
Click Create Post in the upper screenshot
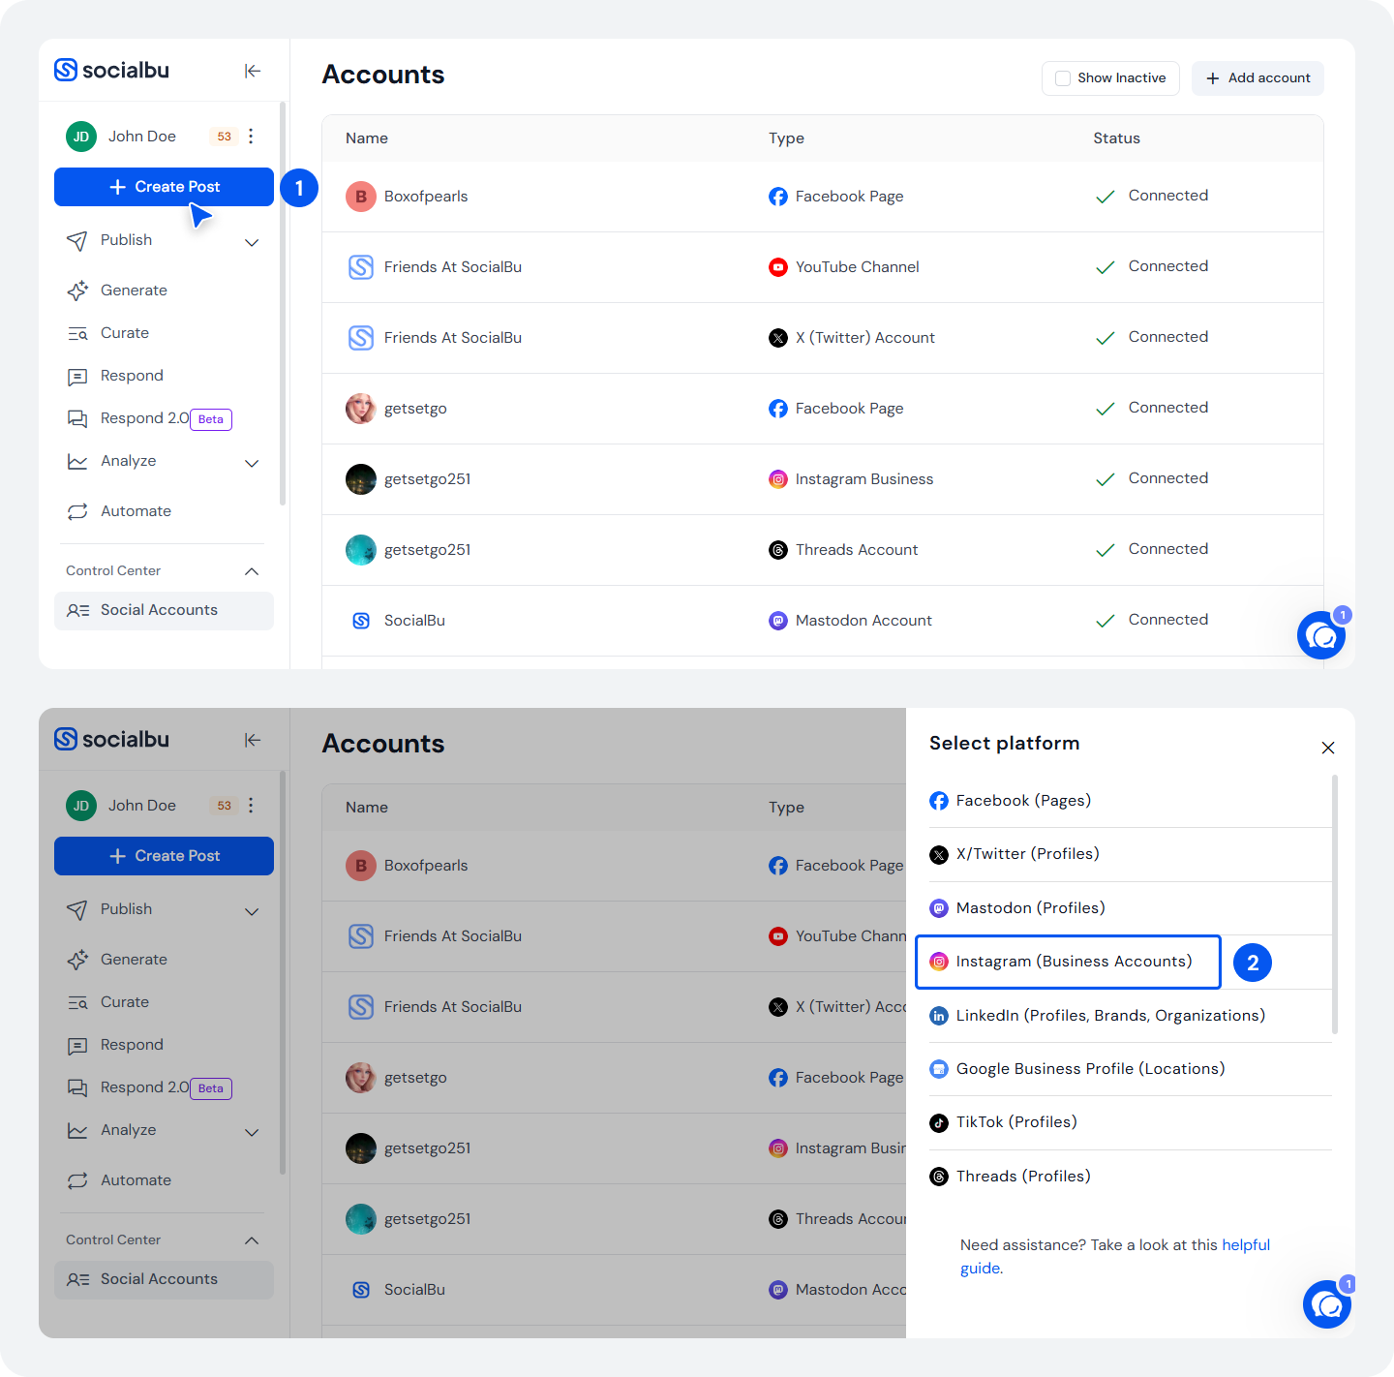[x=164, y=187]
